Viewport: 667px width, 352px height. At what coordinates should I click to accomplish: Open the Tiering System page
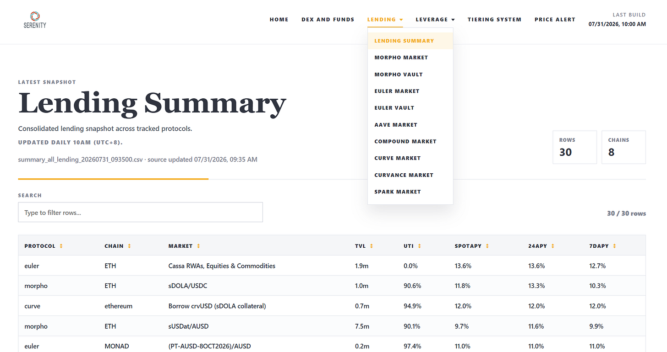tap(494, 20)
